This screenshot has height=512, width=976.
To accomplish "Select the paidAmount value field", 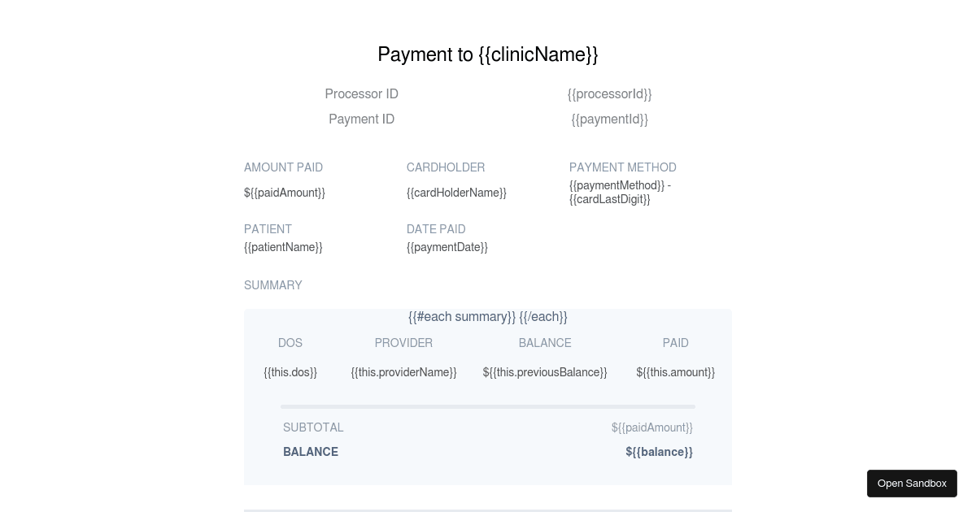I will coord(285,193).
